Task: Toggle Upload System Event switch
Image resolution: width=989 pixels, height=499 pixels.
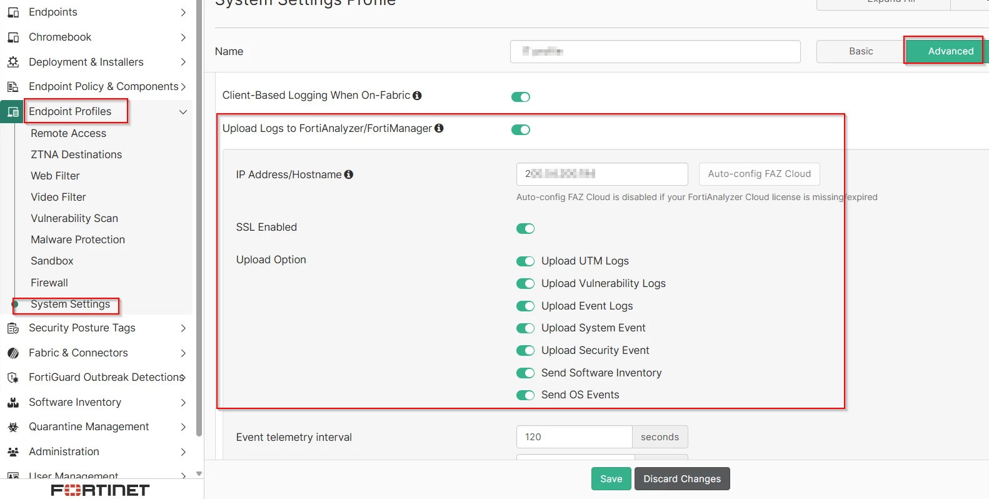Action: point(526,328)
